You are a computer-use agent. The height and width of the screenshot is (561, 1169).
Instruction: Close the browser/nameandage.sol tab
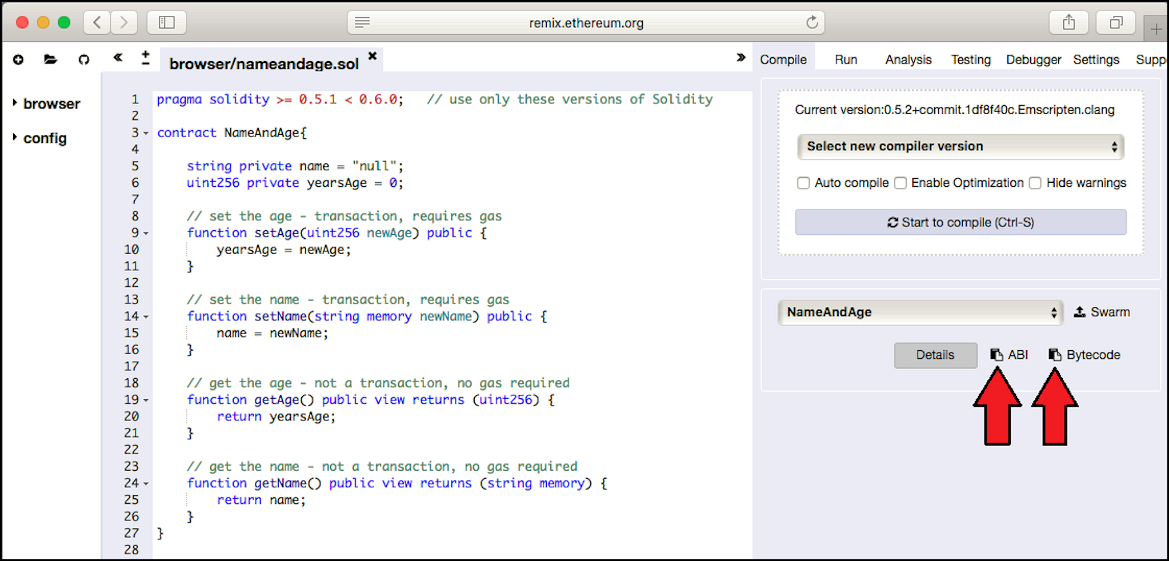pyautogui.click(x=373, y=55)
